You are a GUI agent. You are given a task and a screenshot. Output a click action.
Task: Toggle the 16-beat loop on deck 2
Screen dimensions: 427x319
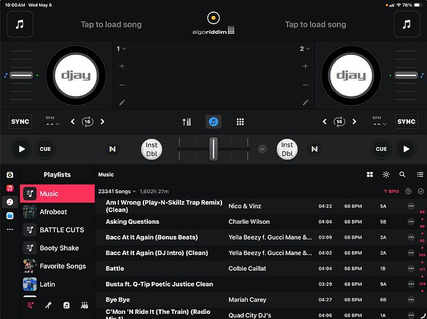tap(339, 121)
